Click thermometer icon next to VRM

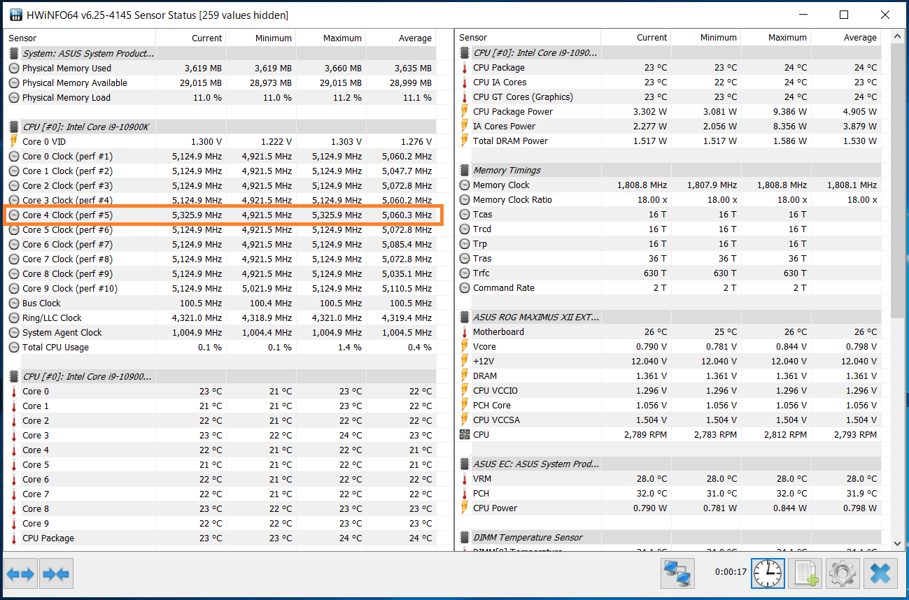coord(465,479)
